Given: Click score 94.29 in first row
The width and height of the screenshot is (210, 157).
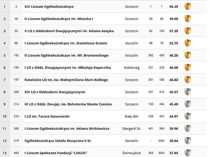Looking at the screenshot, I should click(x=174, y=7).
